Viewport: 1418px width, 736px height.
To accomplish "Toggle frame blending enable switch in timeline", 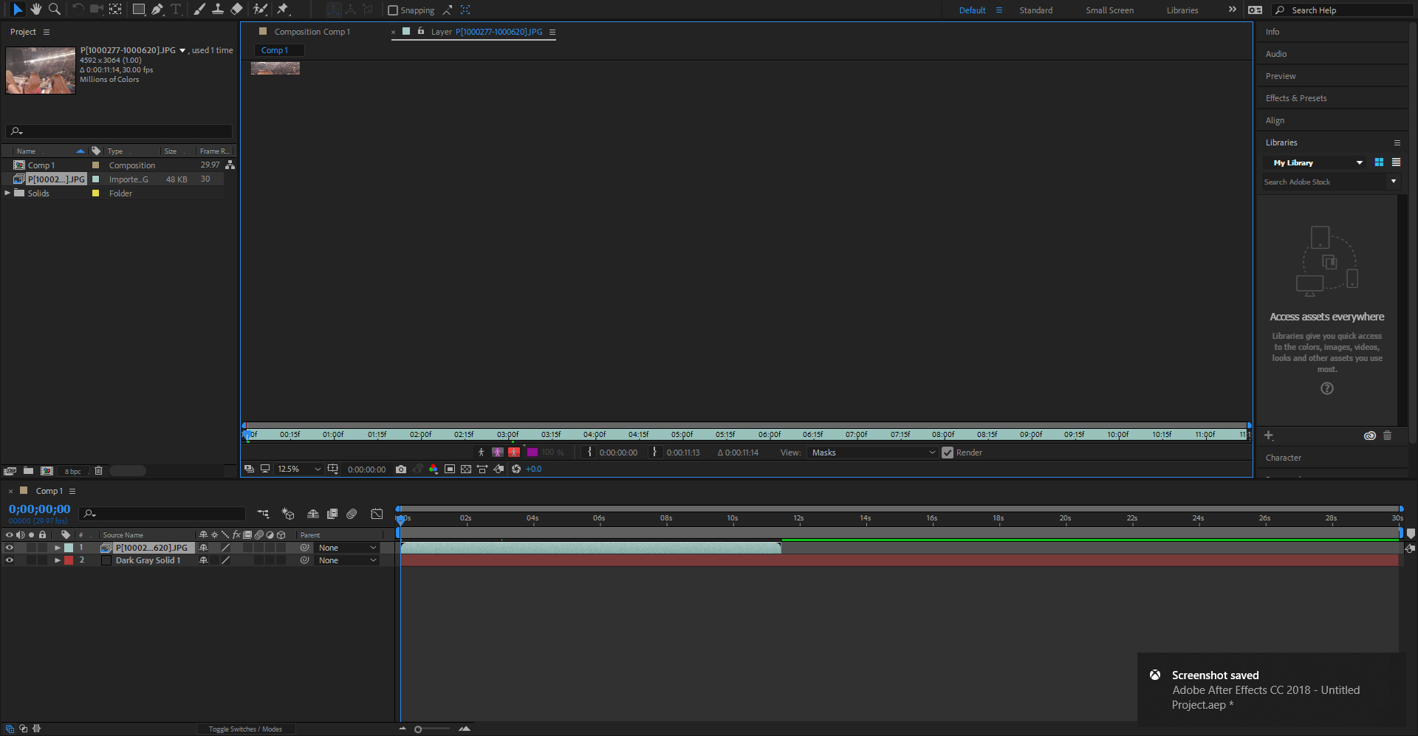I will pyautogui.click(x=332, y=514).
